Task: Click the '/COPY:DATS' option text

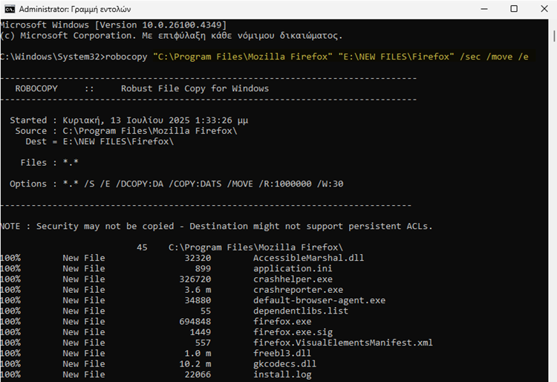Action: (195, 184)
